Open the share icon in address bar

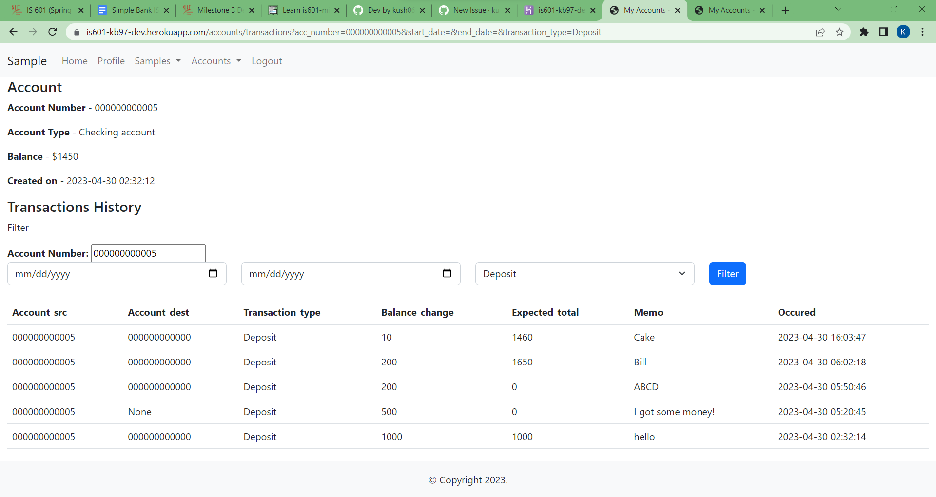coord(820,32)
